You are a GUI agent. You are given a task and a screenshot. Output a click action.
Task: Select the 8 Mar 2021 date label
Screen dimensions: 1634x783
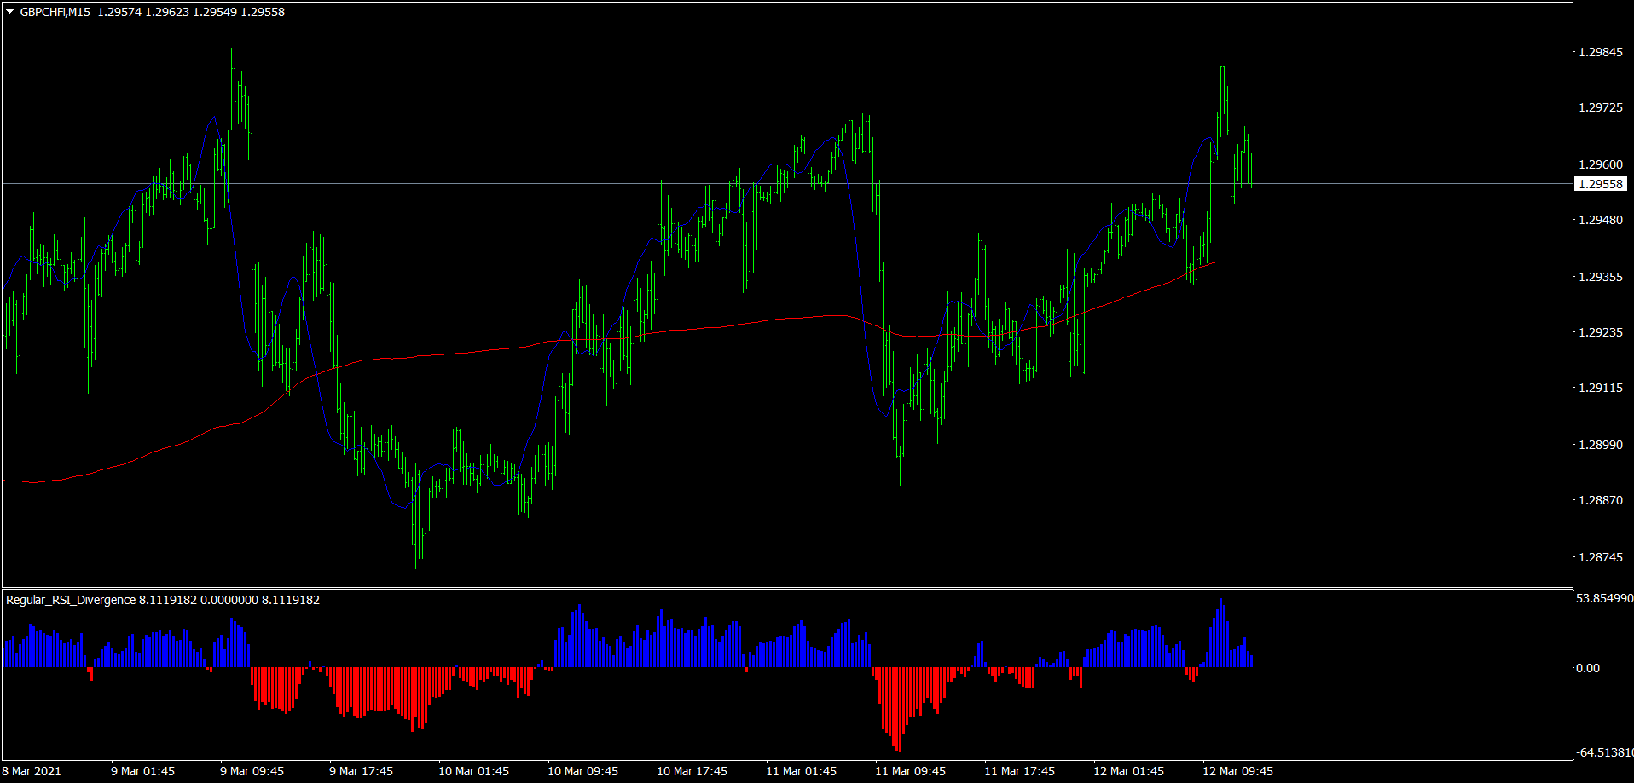[32, 771]
